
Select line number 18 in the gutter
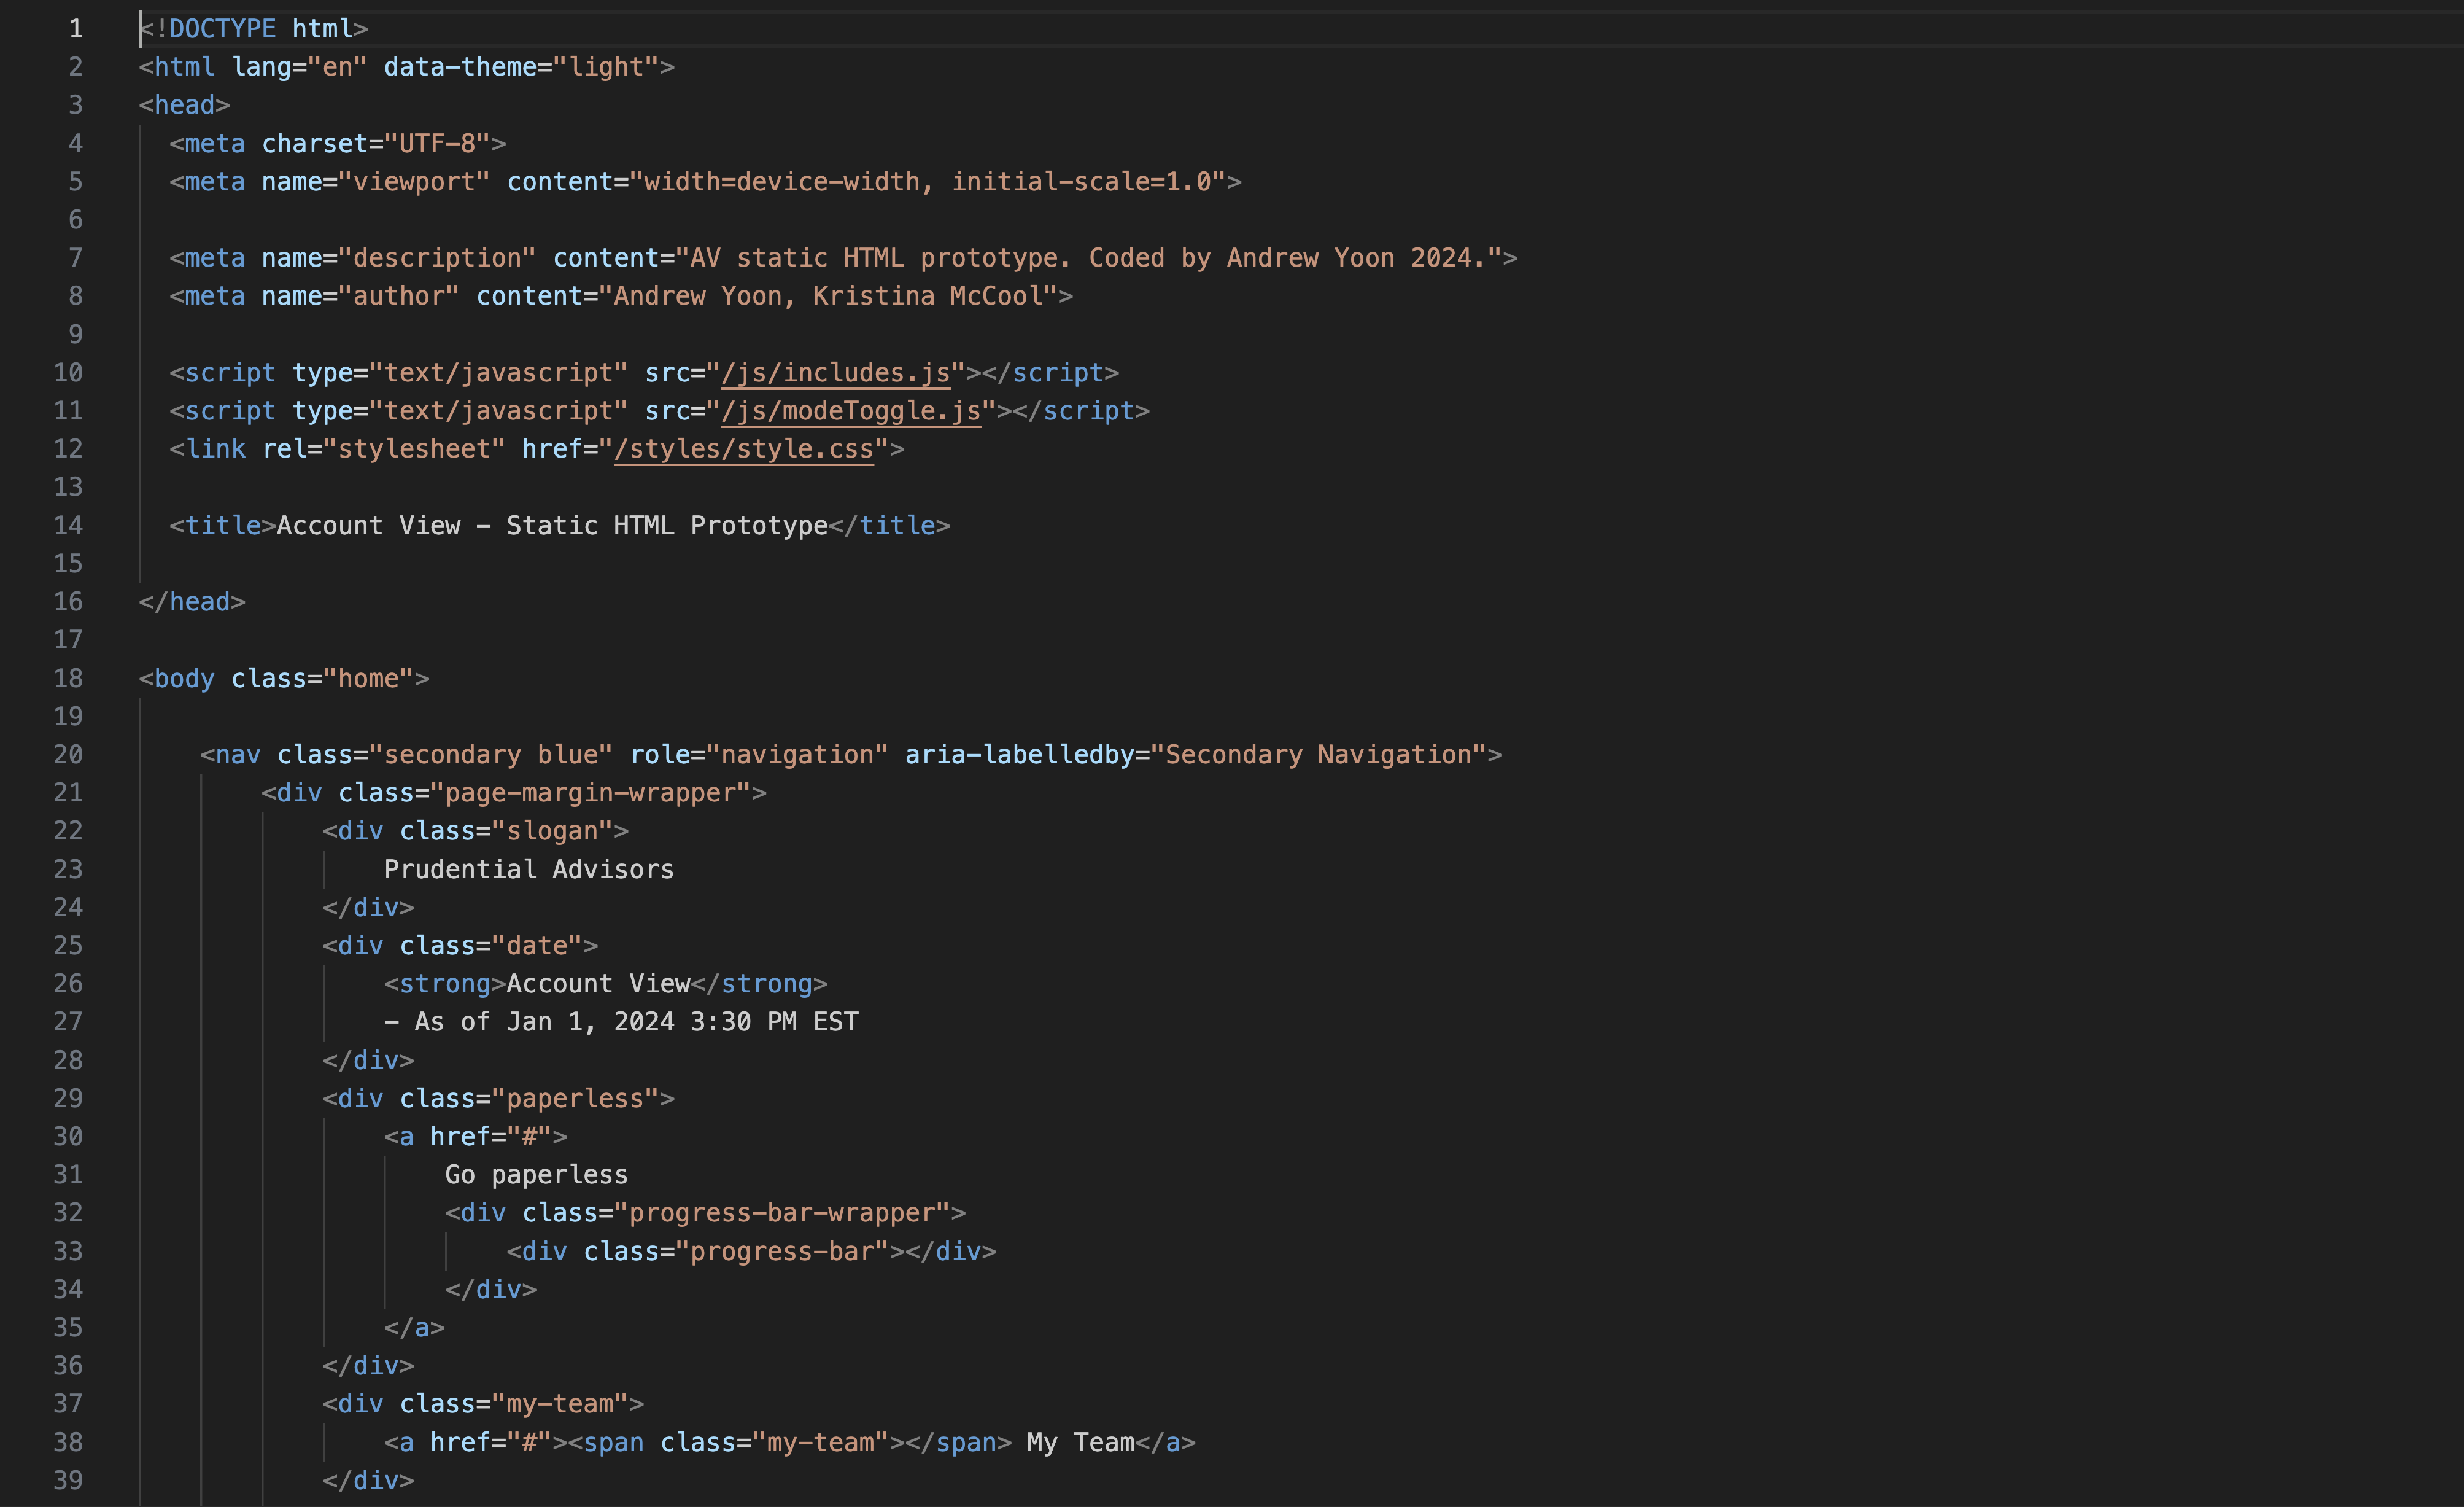(68, 679)
